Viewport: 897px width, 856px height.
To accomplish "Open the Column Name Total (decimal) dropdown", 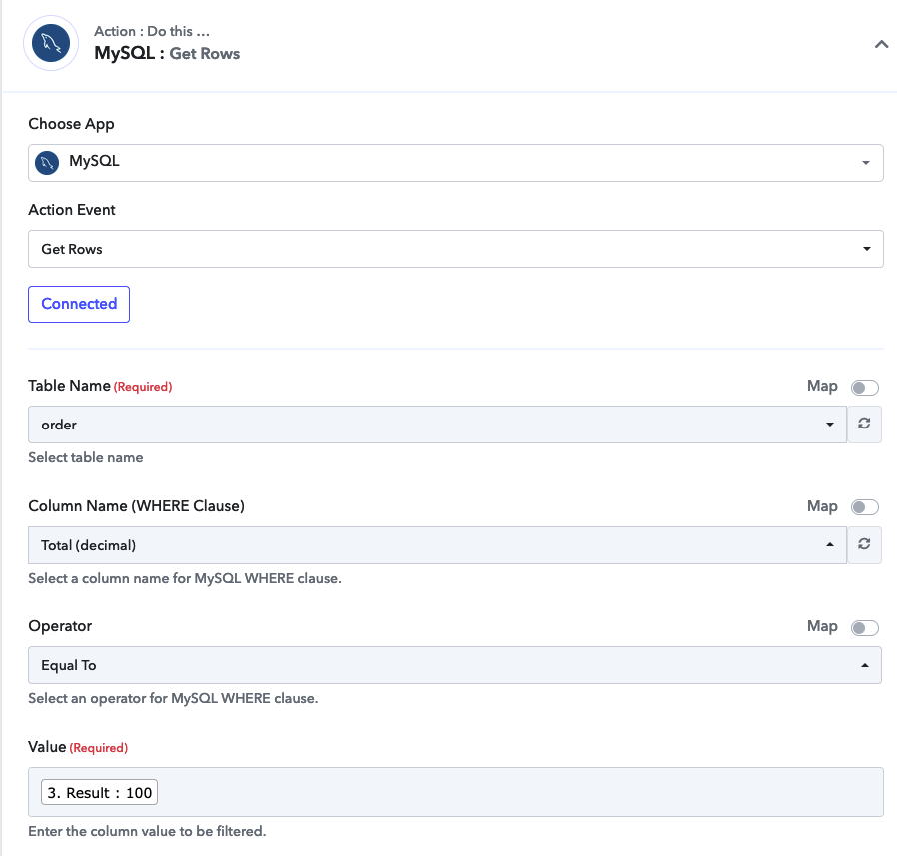I will pos(438,545).
